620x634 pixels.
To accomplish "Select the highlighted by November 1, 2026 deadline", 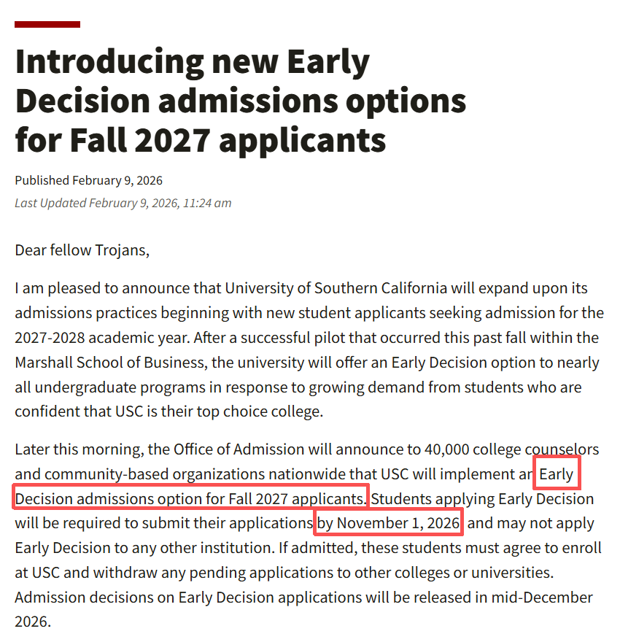I will tap(389, 523).
